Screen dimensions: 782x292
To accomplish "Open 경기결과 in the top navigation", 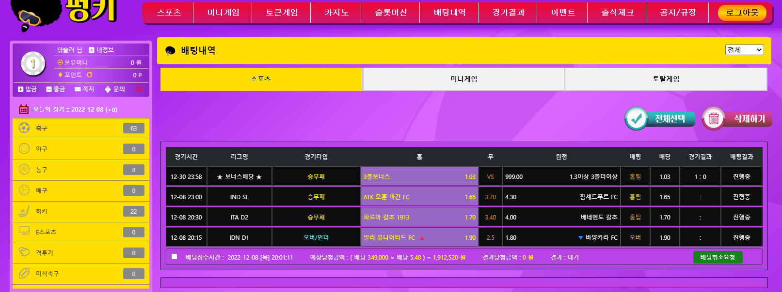I will [x=508, y=13].
